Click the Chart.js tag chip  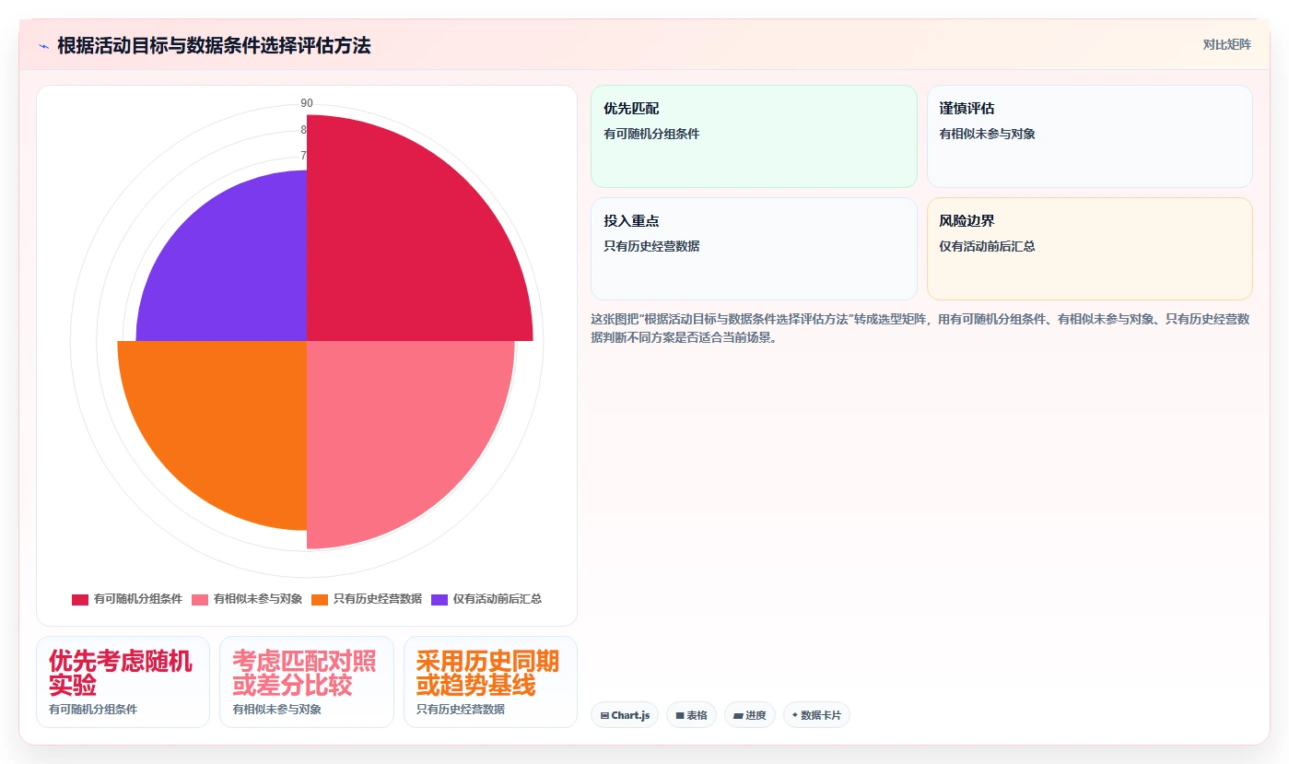tap(625, 715)
